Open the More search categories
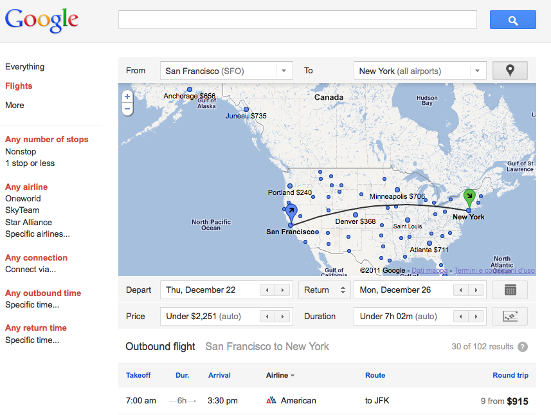 tap(14, 106)
